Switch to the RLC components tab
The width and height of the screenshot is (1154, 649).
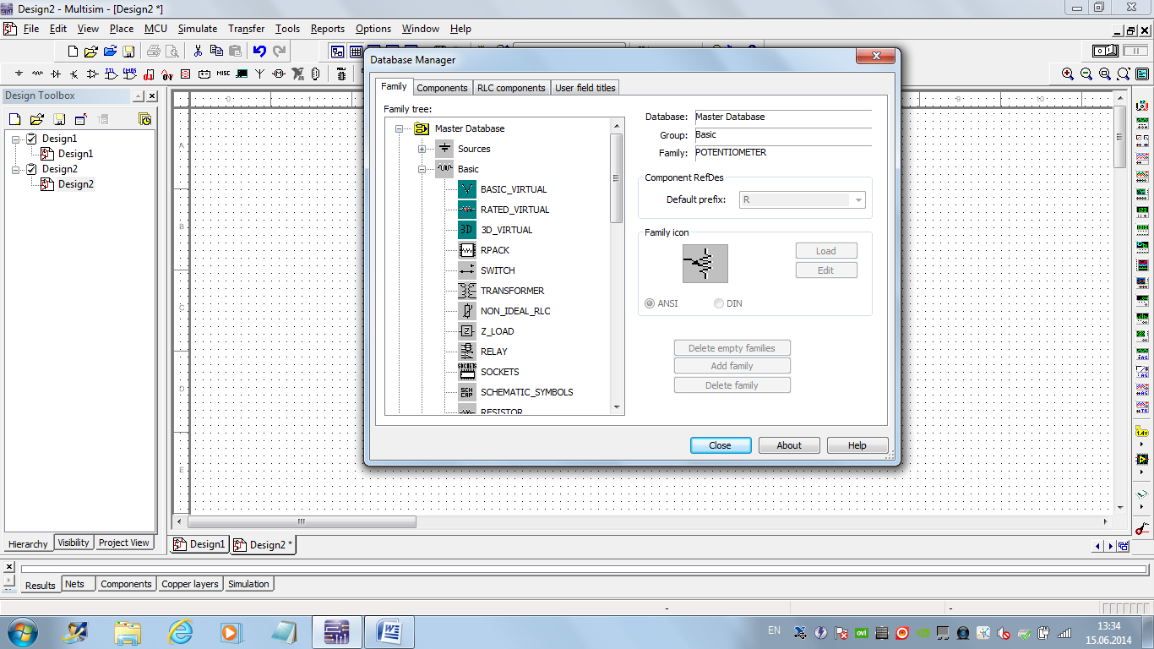click(x=511, y=88)
